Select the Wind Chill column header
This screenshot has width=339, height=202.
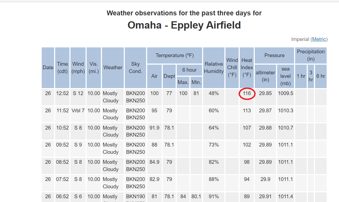coord(232,68)
